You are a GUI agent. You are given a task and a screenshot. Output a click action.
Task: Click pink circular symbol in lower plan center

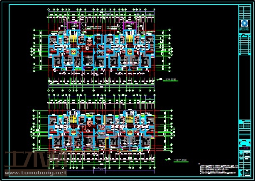pyautogui.click(x=89, y=123)
